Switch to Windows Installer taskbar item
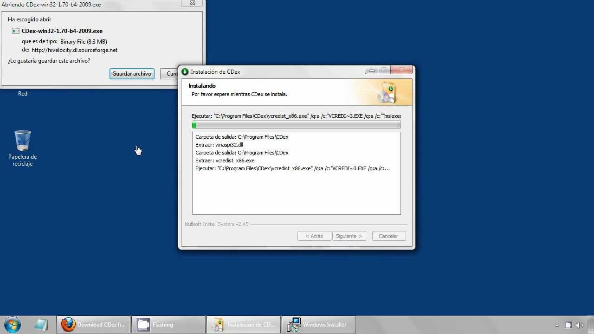 (319, 324)
